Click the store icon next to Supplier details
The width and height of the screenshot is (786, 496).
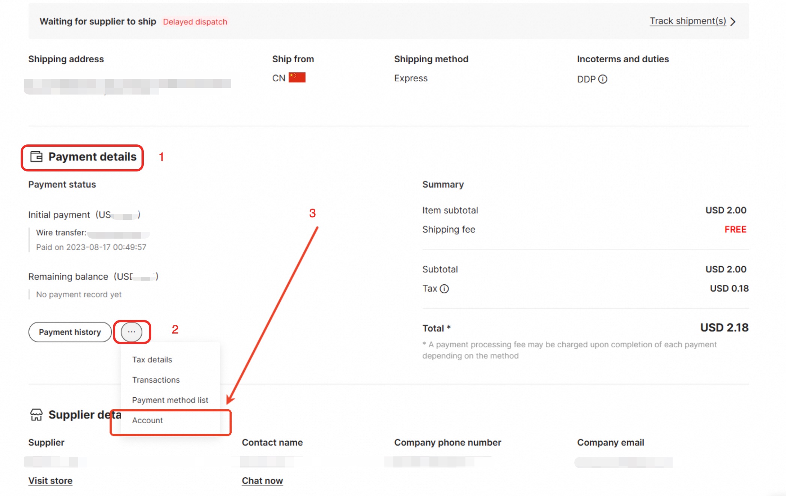(x=36, y=415)
